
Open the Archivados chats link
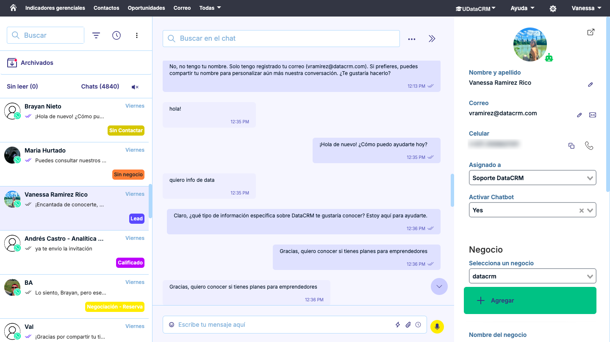tap(37, 63)
